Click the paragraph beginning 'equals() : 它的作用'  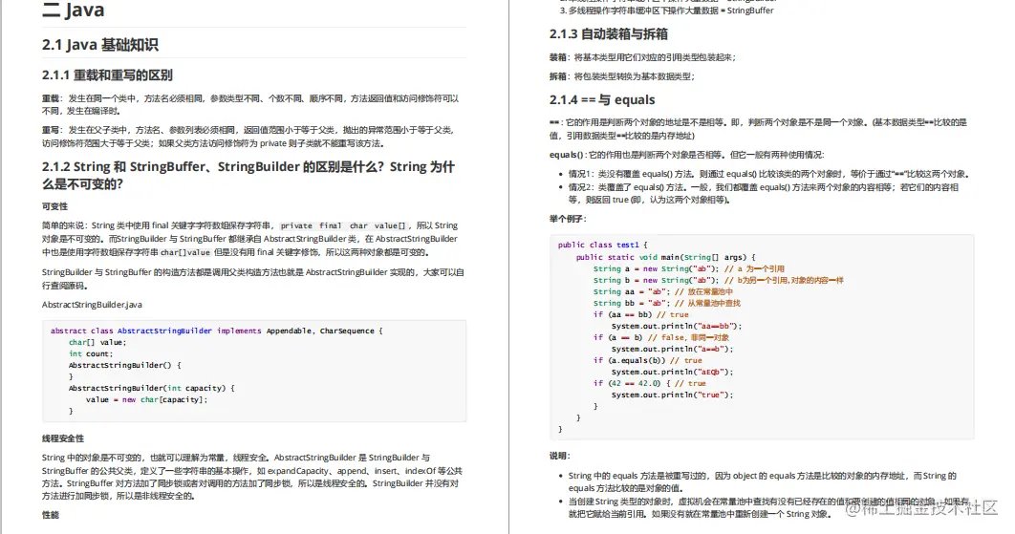click(687, 155)
